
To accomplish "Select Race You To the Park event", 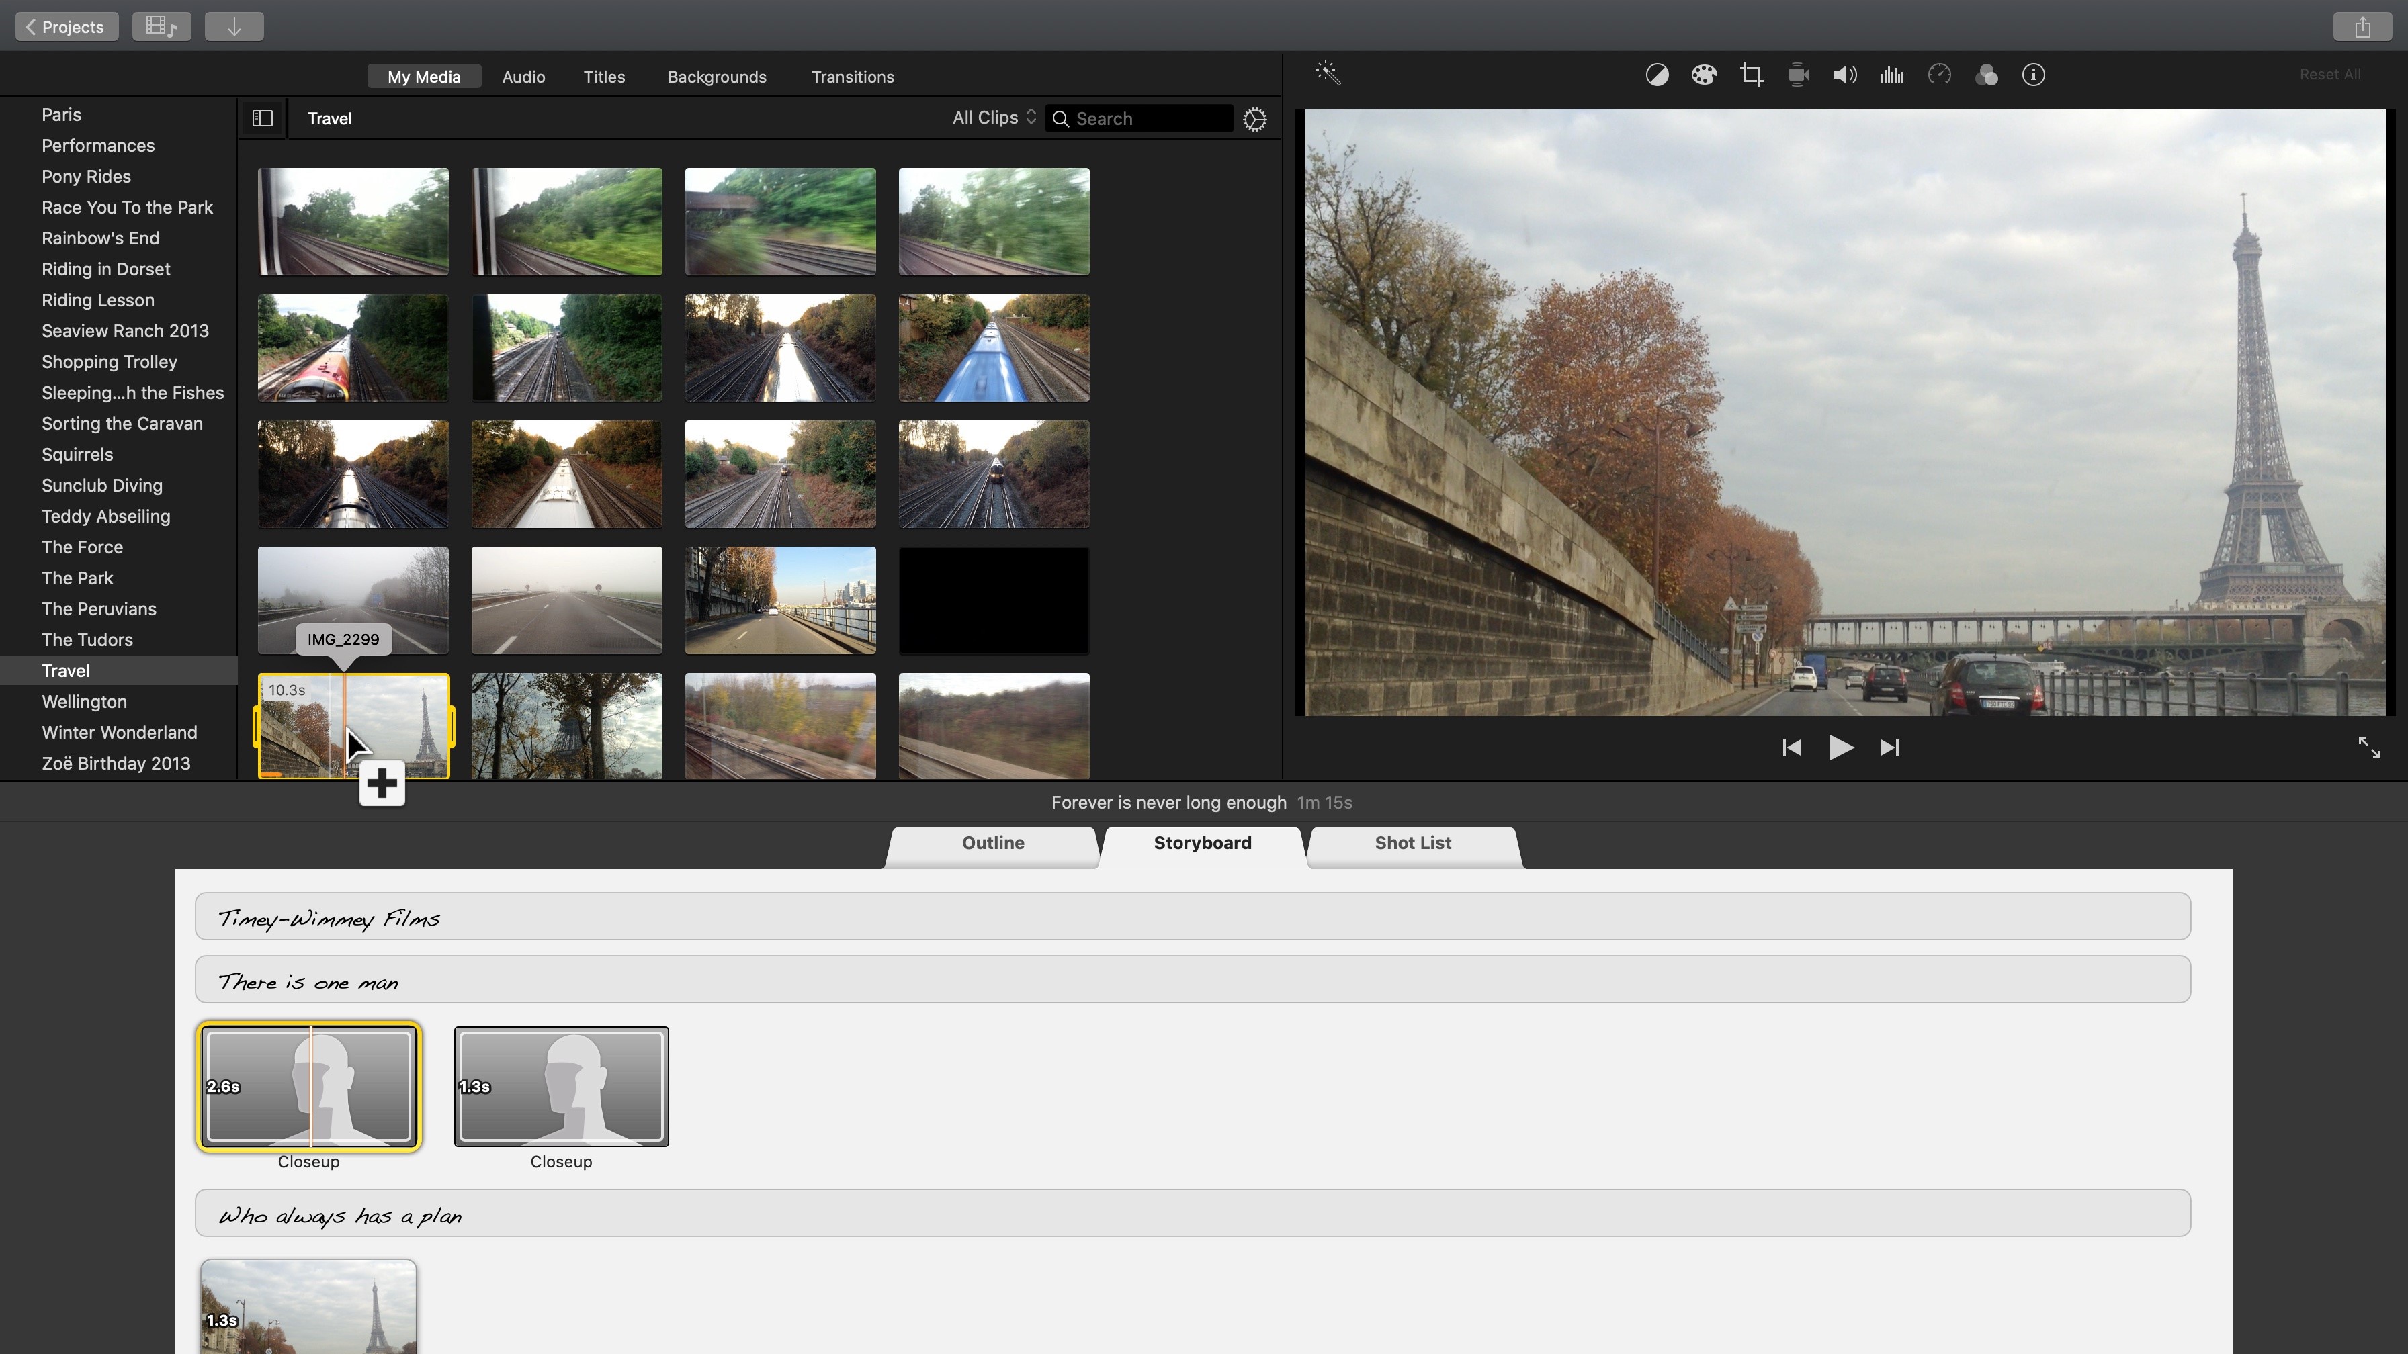I will click(x=127, y=208).
